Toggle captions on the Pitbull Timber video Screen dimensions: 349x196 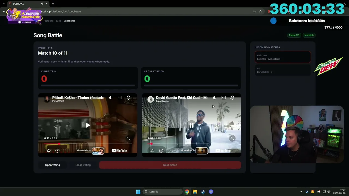click(120, 98)
